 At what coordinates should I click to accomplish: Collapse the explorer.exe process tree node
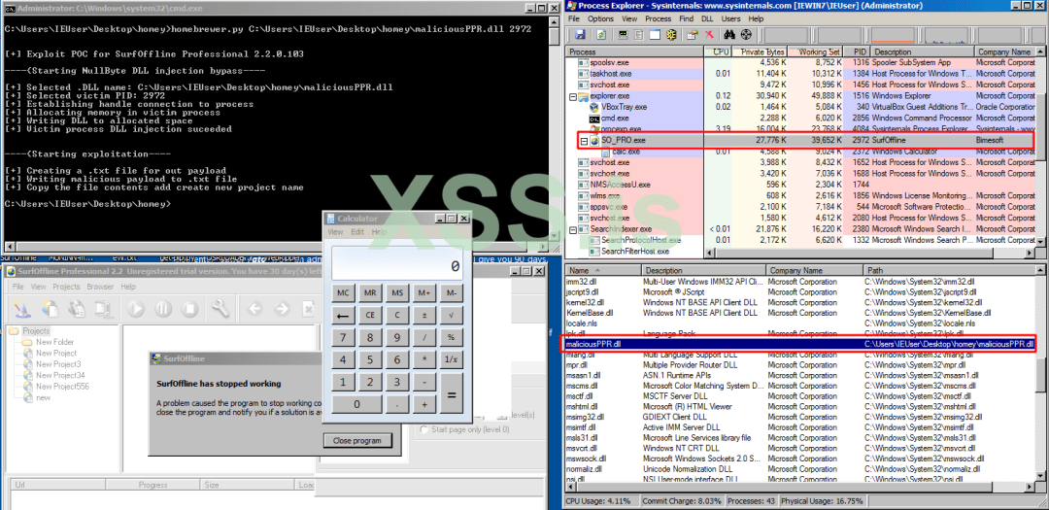coord(573,96)
